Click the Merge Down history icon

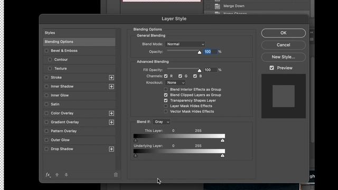coord(217,6)
